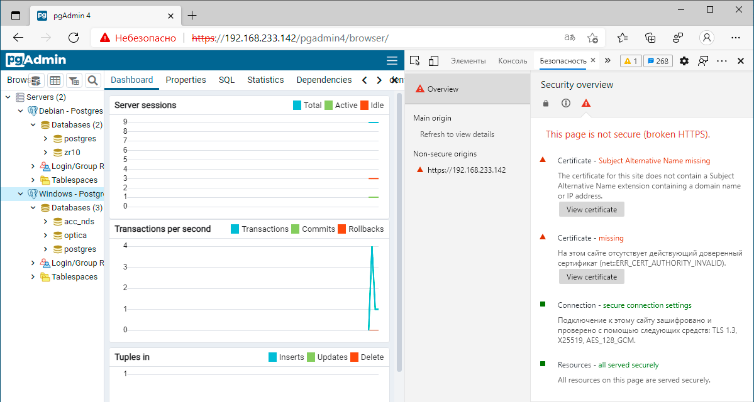Click the browser back arrow

point(18,38)
